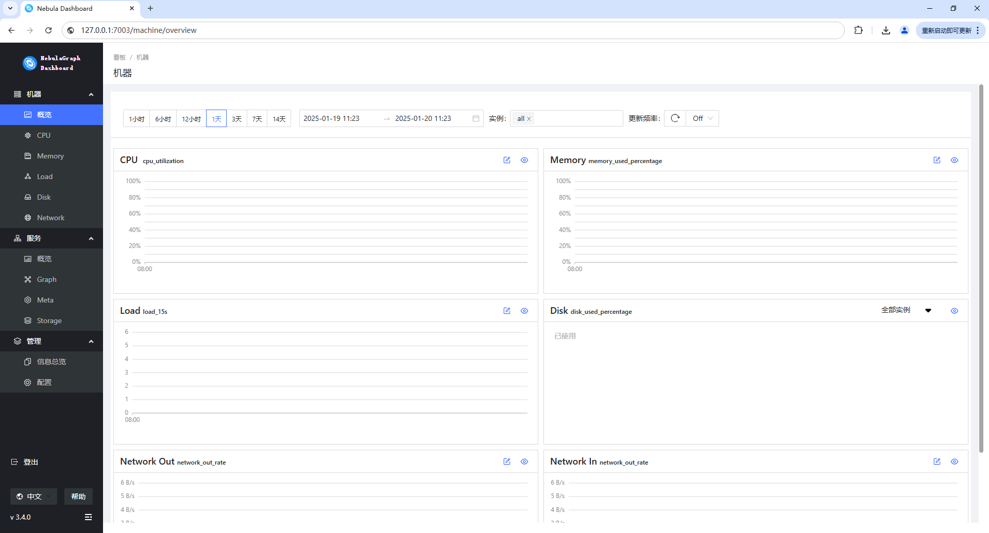Screen dimensions: 989x533
Task: Click the page vertical scrollbar
Action: pyautogui.click(x=981, y=268)
